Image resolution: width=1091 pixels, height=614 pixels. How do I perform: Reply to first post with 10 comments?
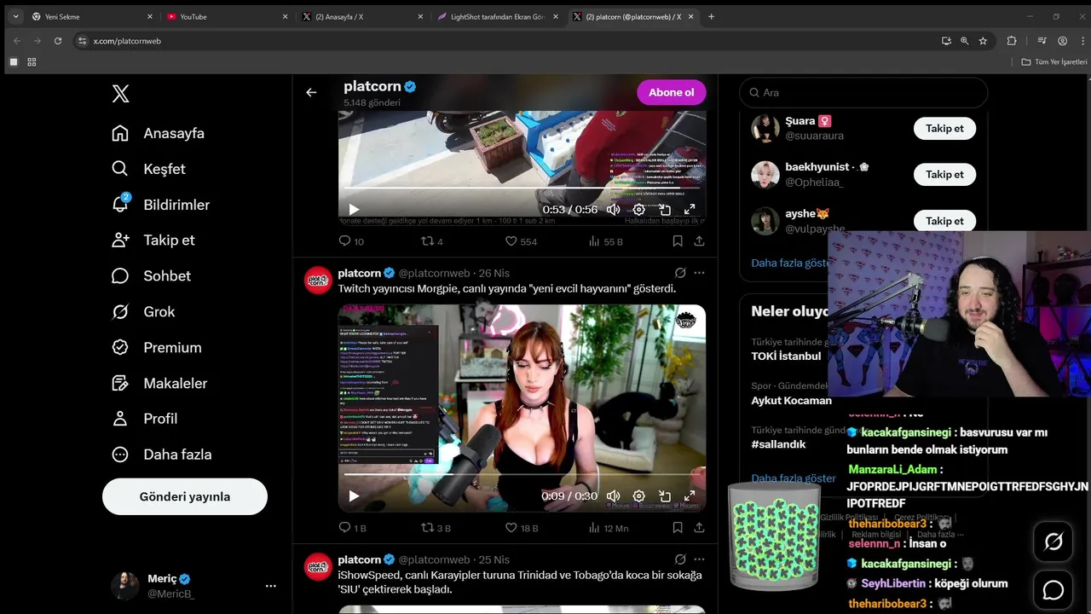(351, 241)
